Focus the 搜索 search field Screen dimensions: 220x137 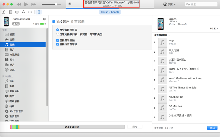click(201, 4)
